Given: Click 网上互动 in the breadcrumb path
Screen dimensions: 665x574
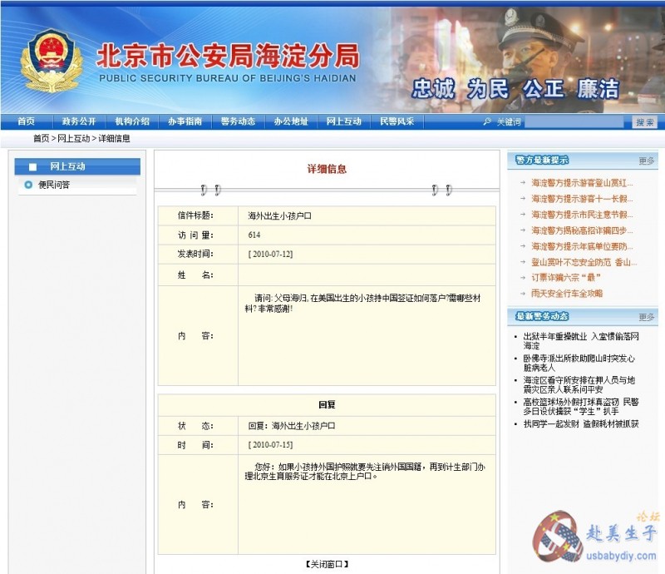Looking at the screenshot, I should pyautogui.click(x=73, y=139).
